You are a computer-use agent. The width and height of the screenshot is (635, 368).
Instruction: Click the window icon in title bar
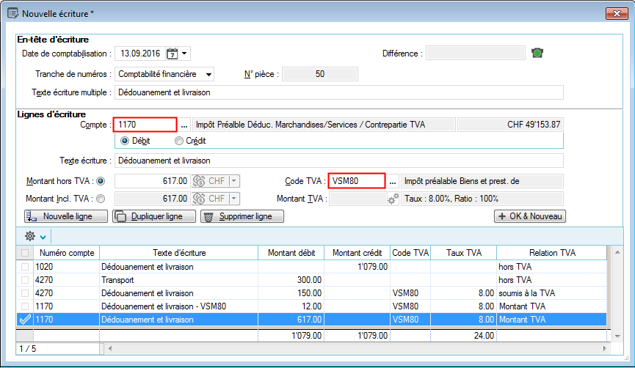coord(12,13)
